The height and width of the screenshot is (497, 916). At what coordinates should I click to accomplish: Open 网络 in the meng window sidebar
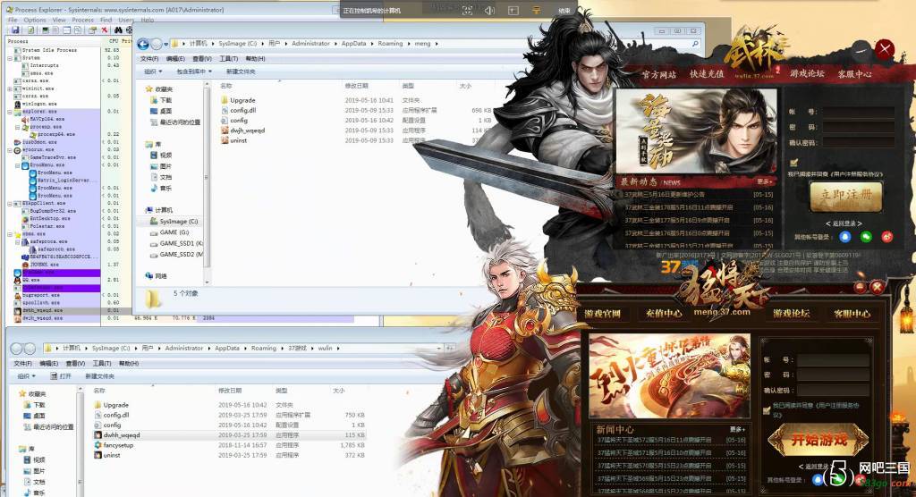[156, 275]
